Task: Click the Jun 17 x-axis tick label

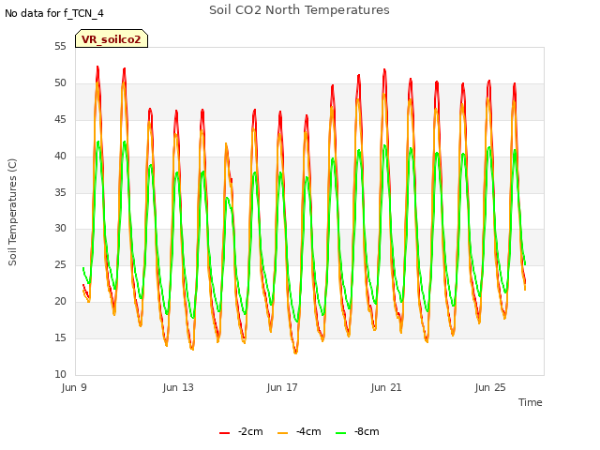Action: 282,387
